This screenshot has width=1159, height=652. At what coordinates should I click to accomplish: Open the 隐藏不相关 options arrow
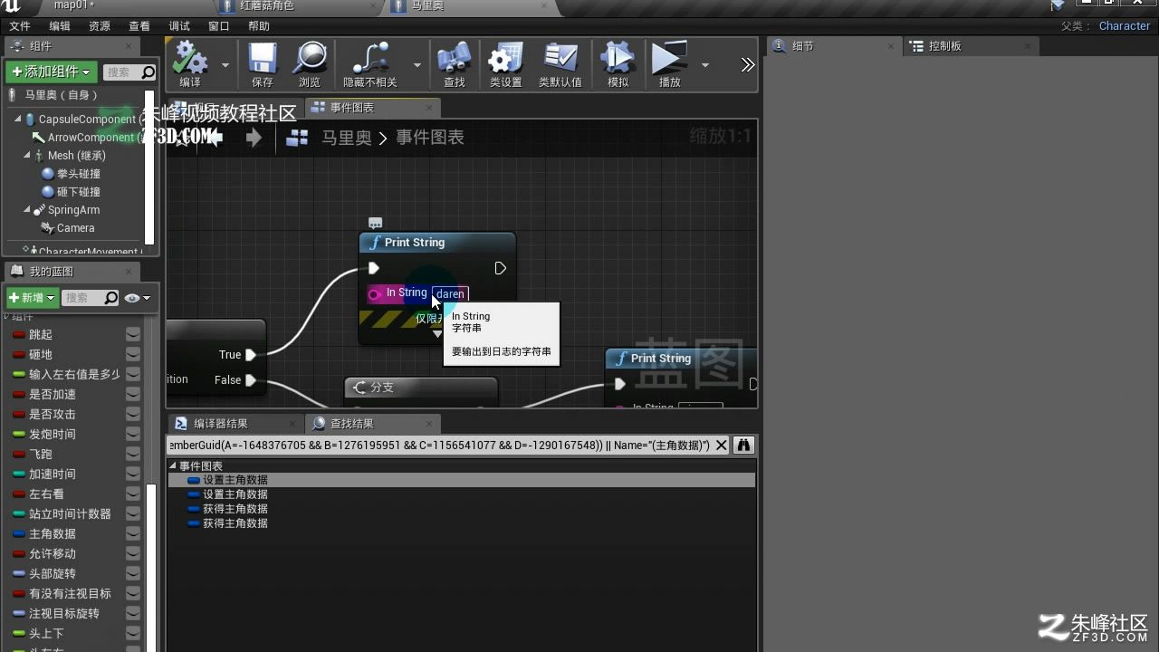coord(417,65)
